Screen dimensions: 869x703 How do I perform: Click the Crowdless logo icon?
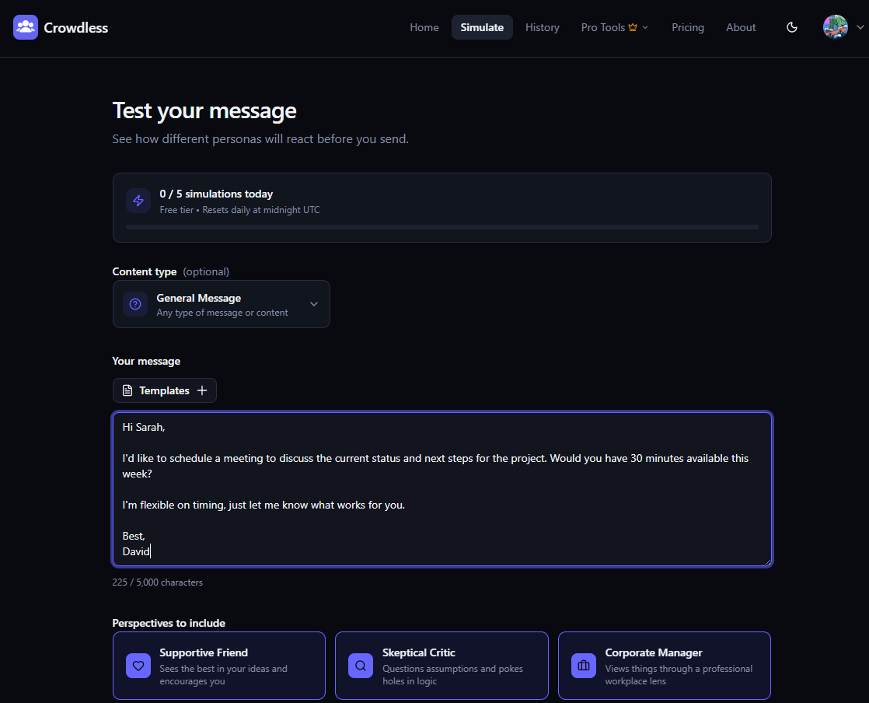(x=26, y=27)
